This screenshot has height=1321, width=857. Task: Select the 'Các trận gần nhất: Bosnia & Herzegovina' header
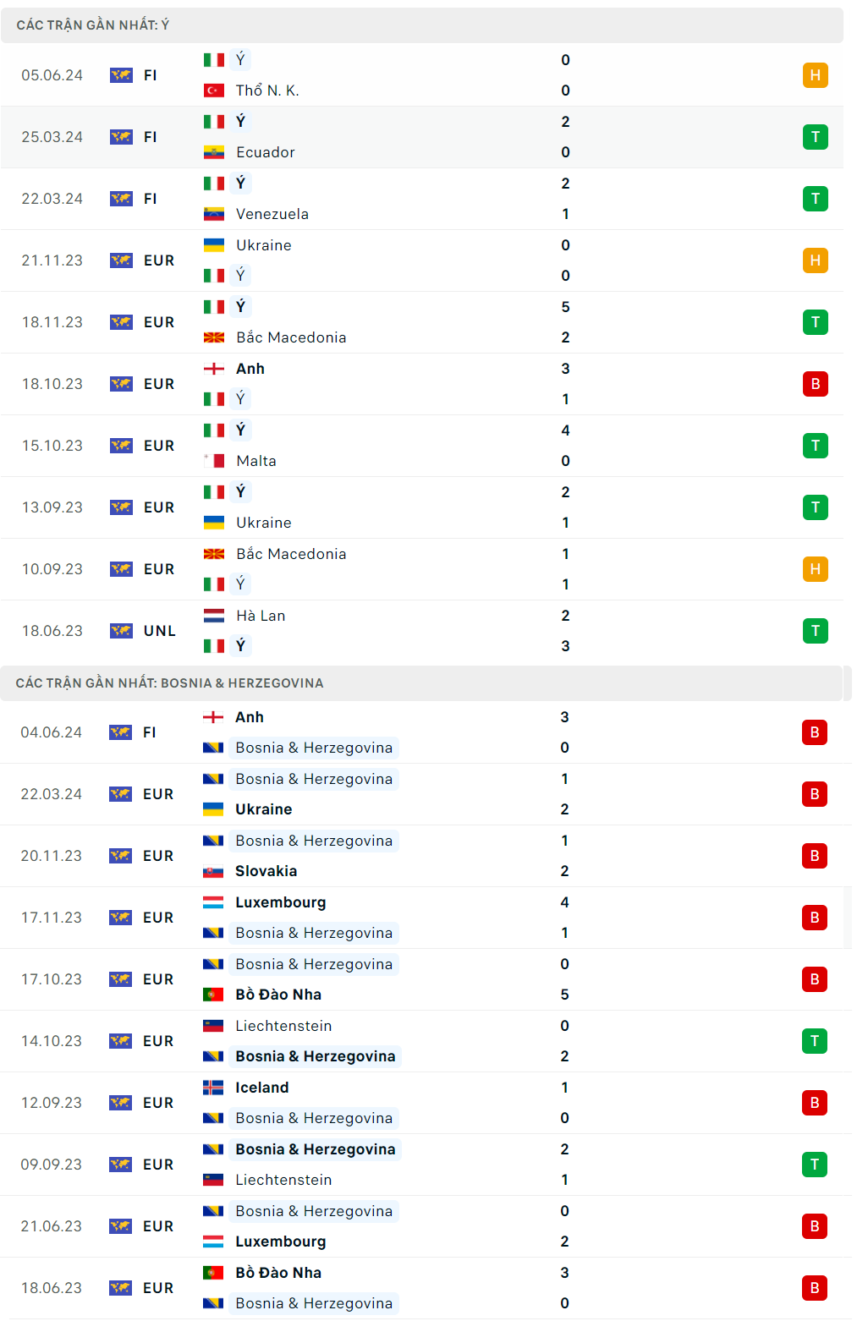(169, 683)
